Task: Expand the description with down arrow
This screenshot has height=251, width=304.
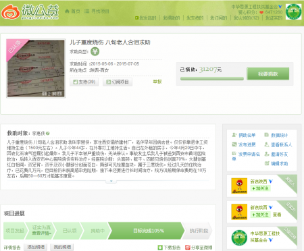Action: (111, 182)
